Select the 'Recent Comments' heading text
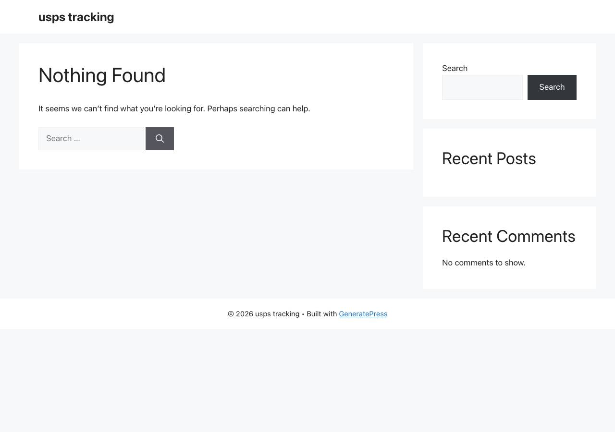This screenshot has width=615, height=432. tap(509, 237)
